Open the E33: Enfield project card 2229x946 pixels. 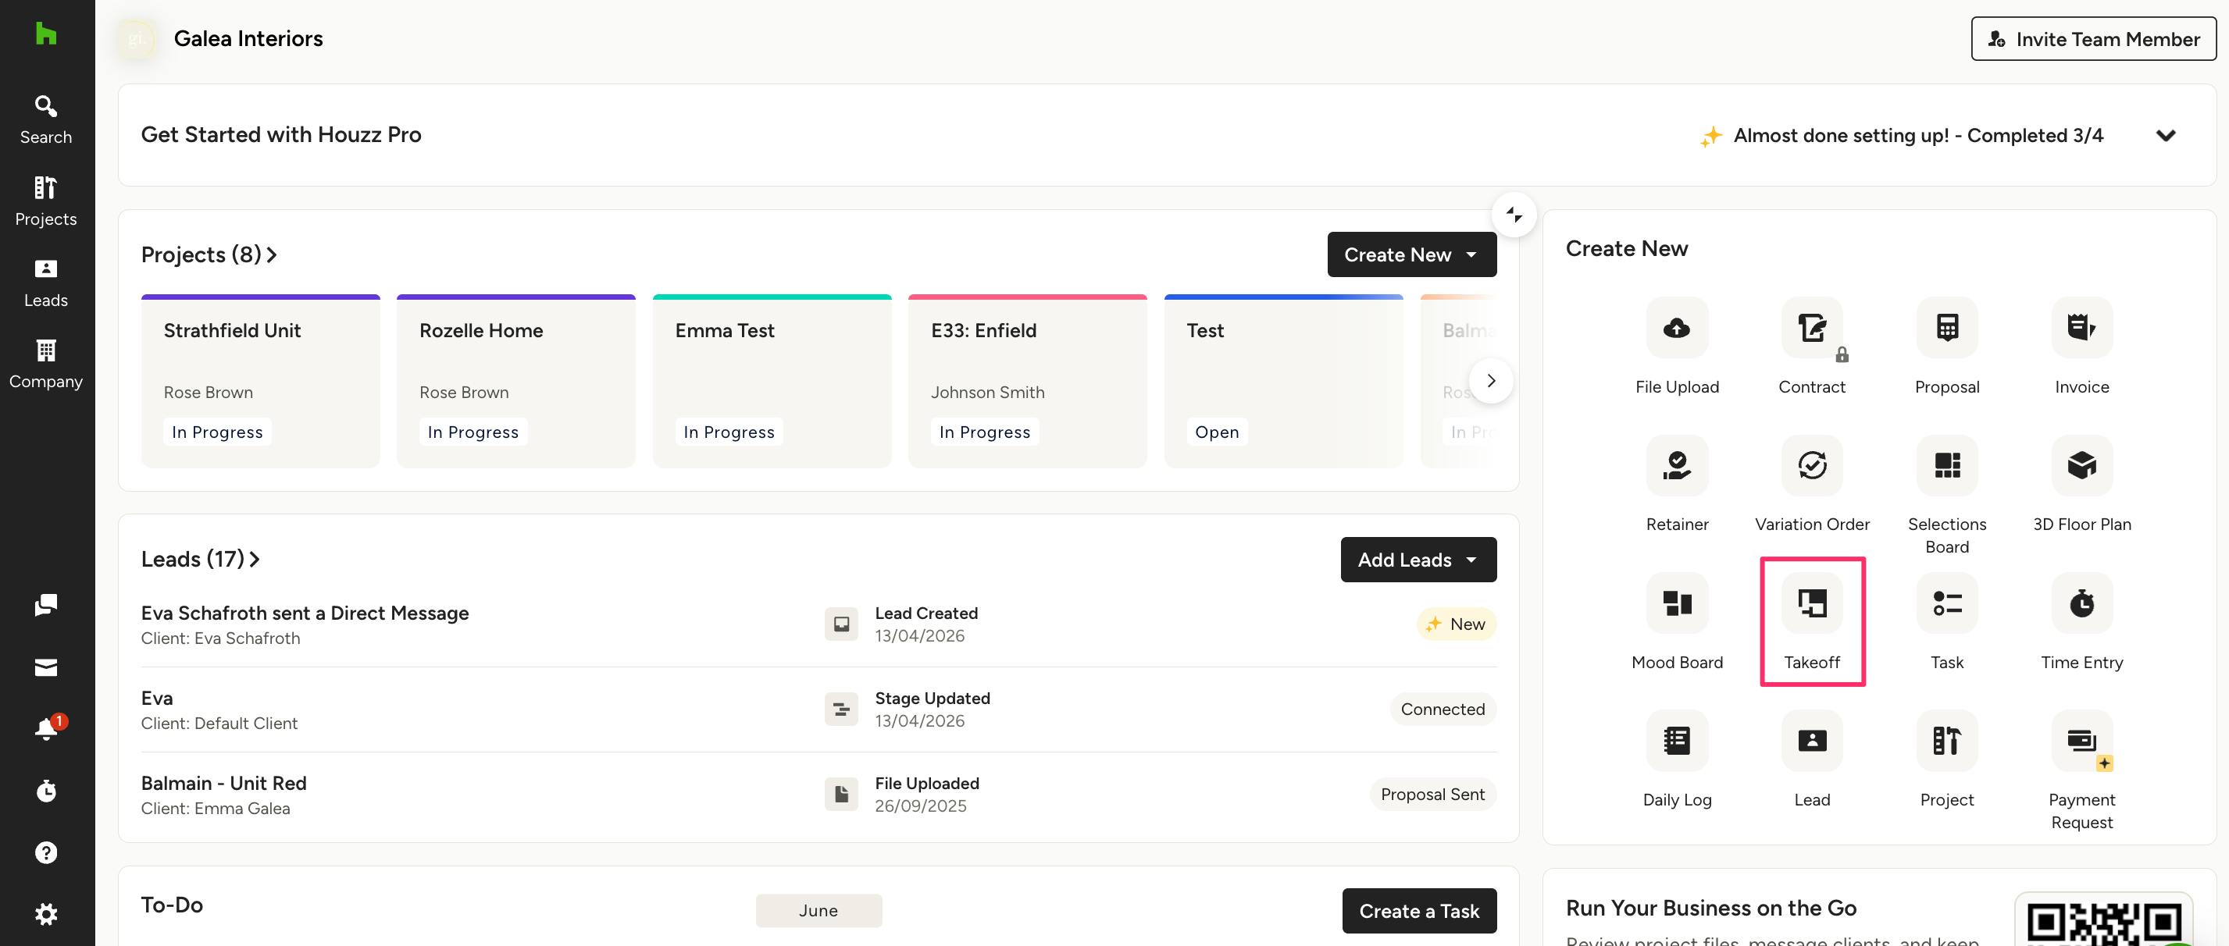coord(1027,380)
